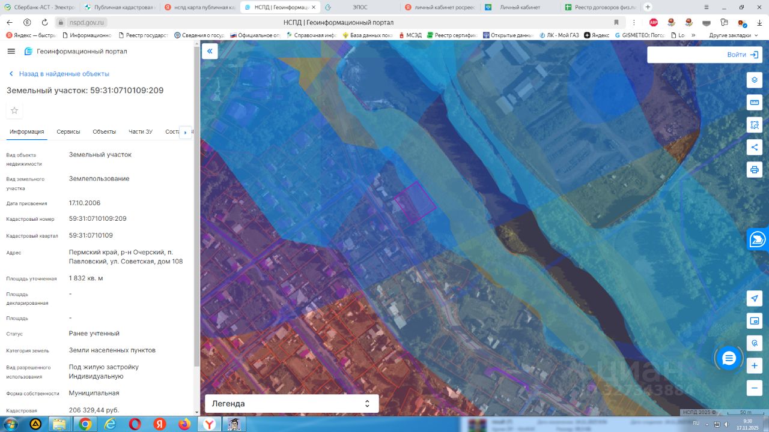The height and width of the screenshot is (432, 769).
Task: Switch to the Информация tab
Action: pyautogui.click(x=26, y=132)
